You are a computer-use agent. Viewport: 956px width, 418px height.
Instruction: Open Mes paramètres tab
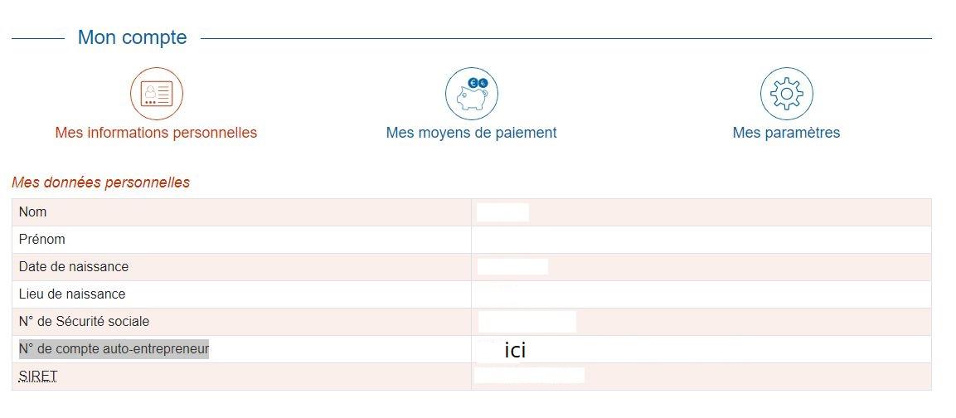click(x=787, y=133)
